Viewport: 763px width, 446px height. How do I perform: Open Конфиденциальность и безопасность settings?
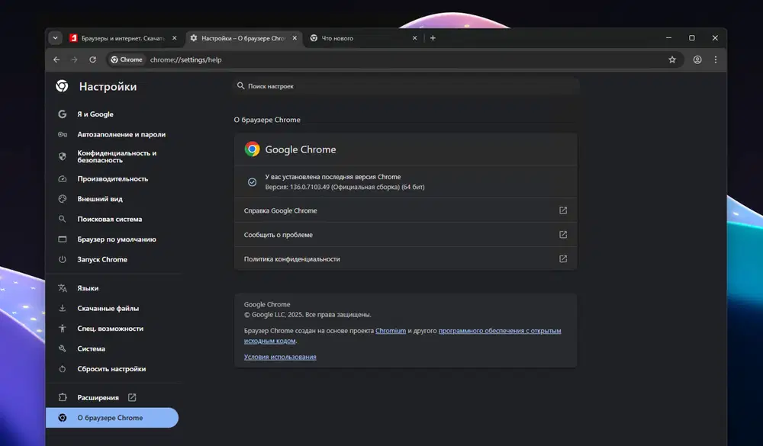coord(117,156)
